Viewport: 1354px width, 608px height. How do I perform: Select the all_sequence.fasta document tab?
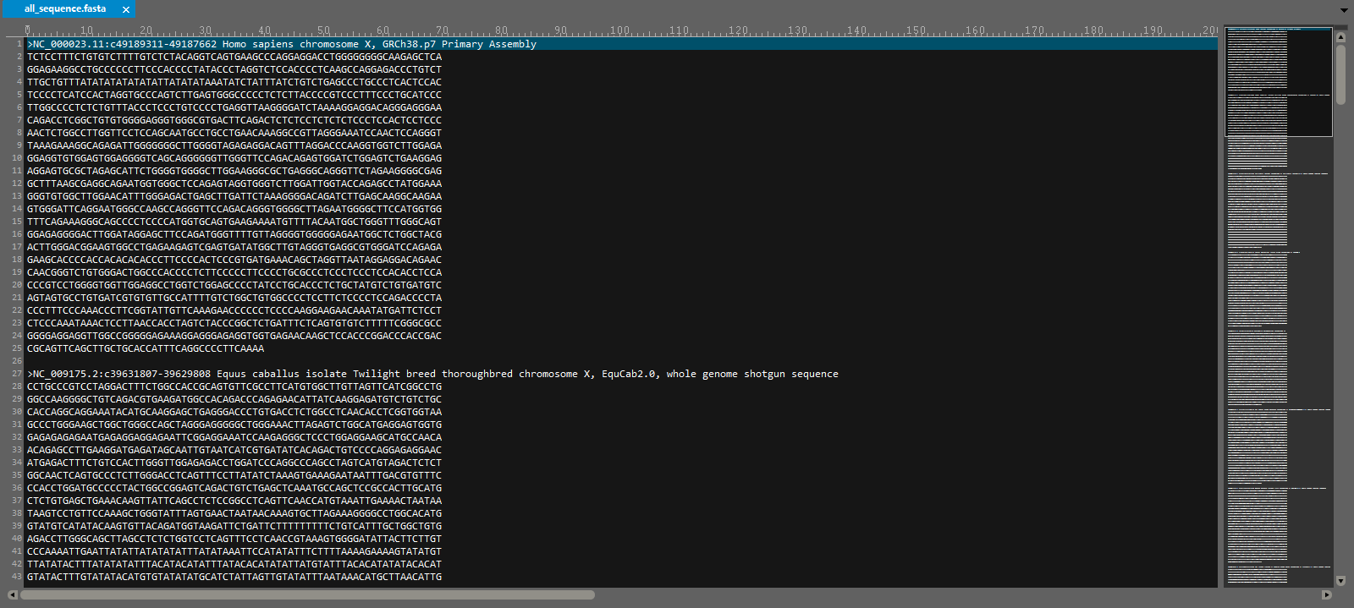(68, 8)
